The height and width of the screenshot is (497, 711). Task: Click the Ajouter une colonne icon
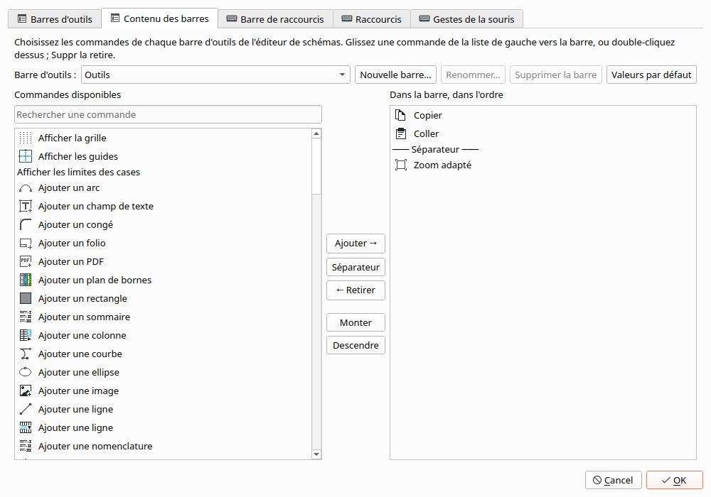coord(26,335)
